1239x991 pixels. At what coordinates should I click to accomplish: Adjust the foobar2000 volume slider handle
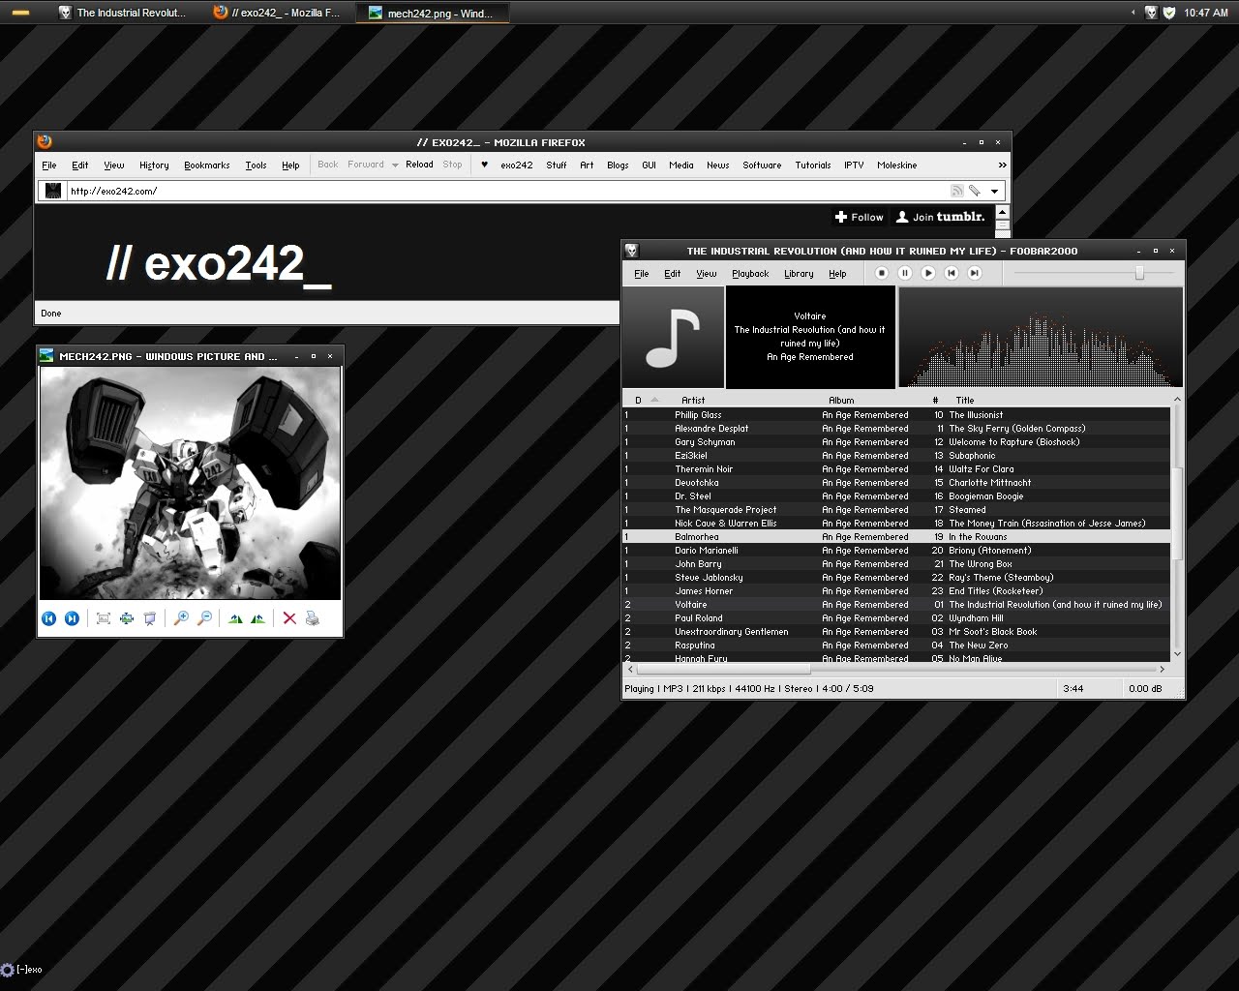pos(1139,274)
